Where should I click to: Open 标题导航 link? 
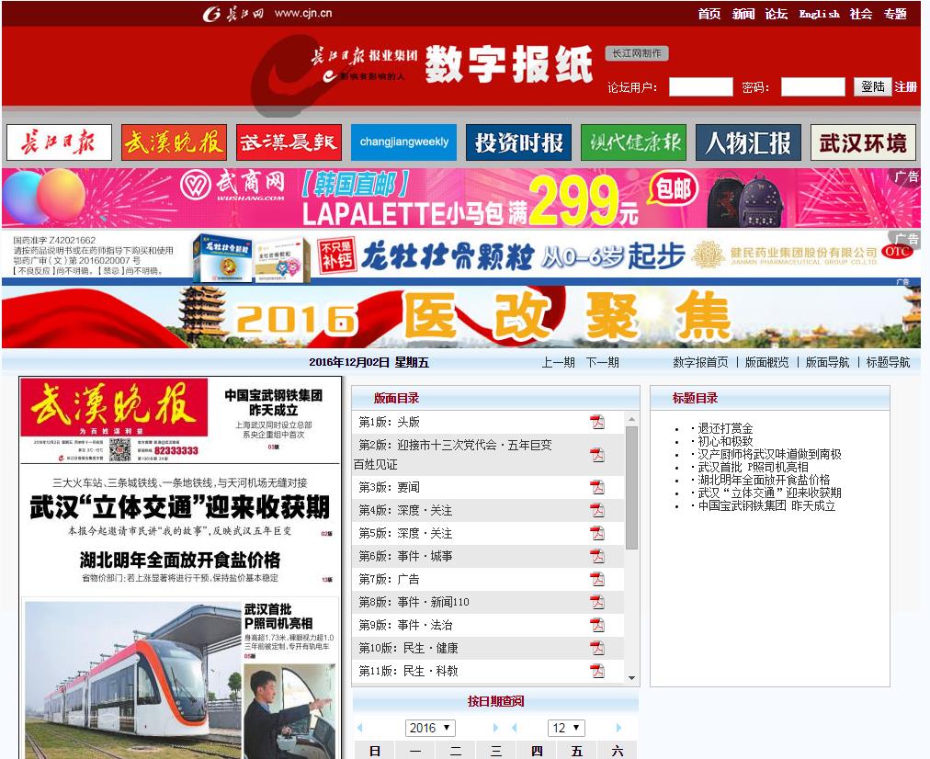click(x=888, y=362)
